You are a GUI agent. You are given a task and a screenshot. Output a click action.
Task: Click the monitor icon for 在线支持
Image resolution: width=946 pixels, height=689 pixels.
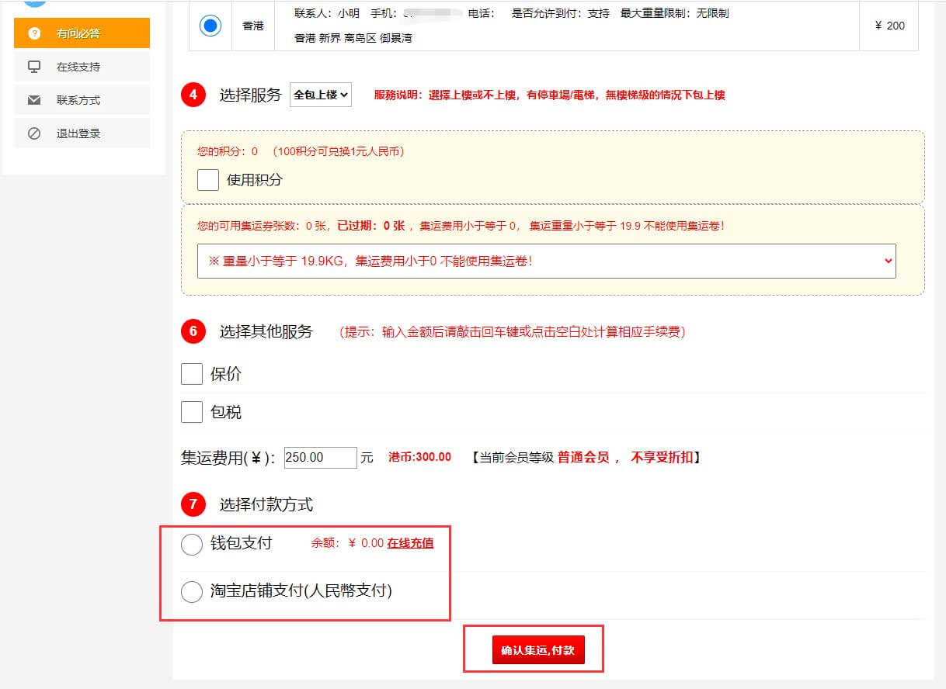pos(34,67)
